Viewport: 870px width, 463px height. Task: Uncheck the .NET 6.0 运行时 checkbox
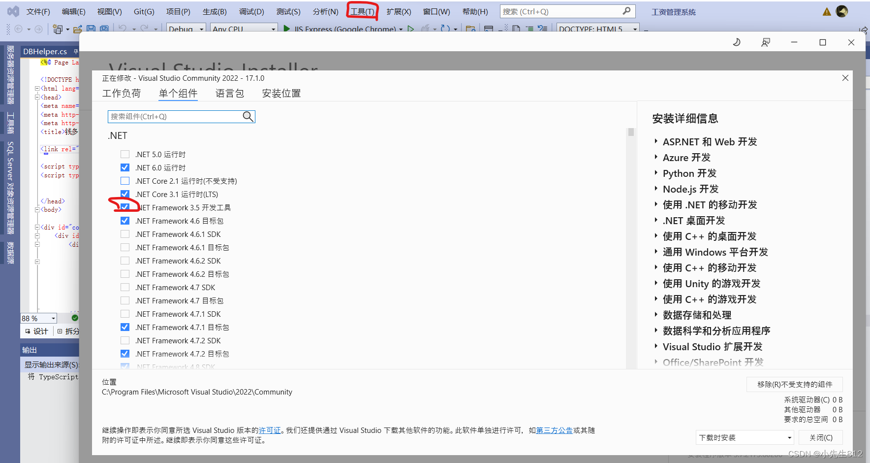125,167
